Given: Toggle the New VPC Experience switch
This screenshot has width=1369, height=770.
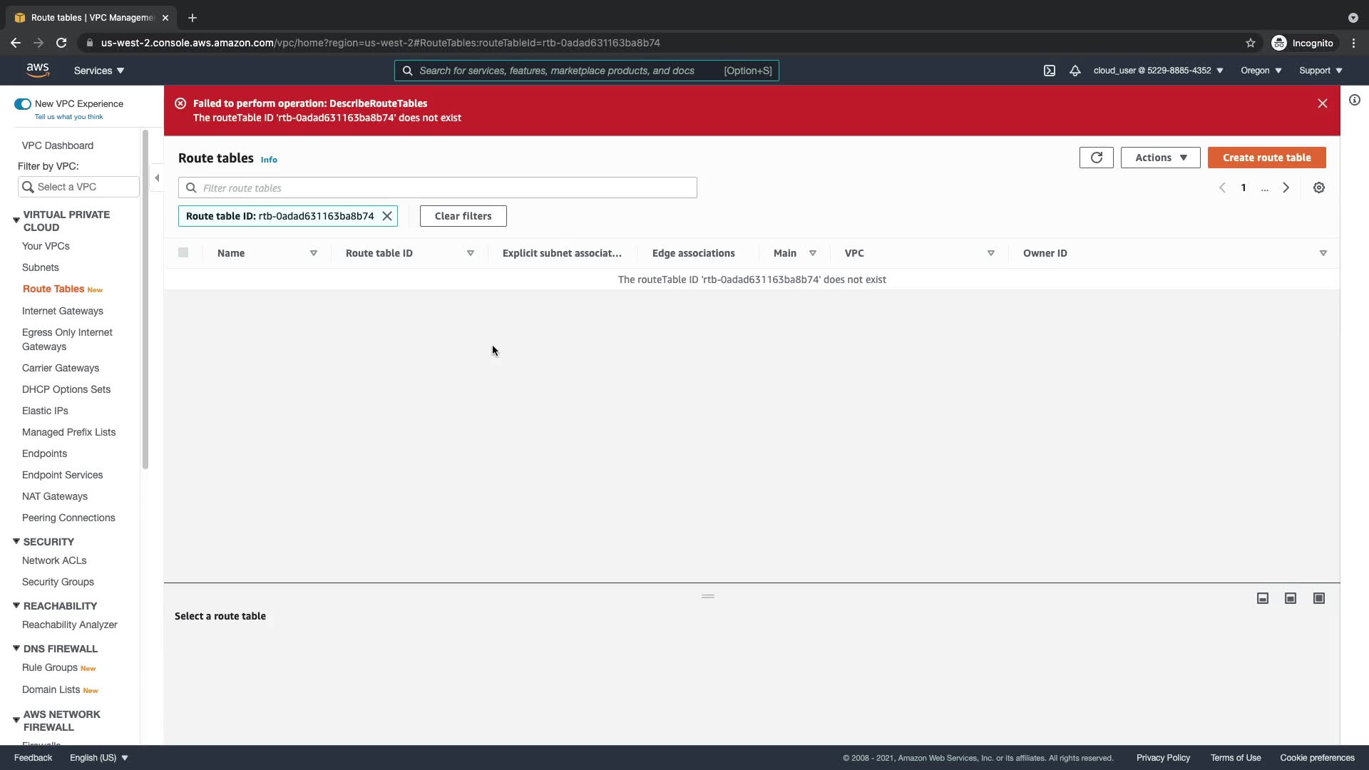Looking at the screenshot, I should point(22,104).
